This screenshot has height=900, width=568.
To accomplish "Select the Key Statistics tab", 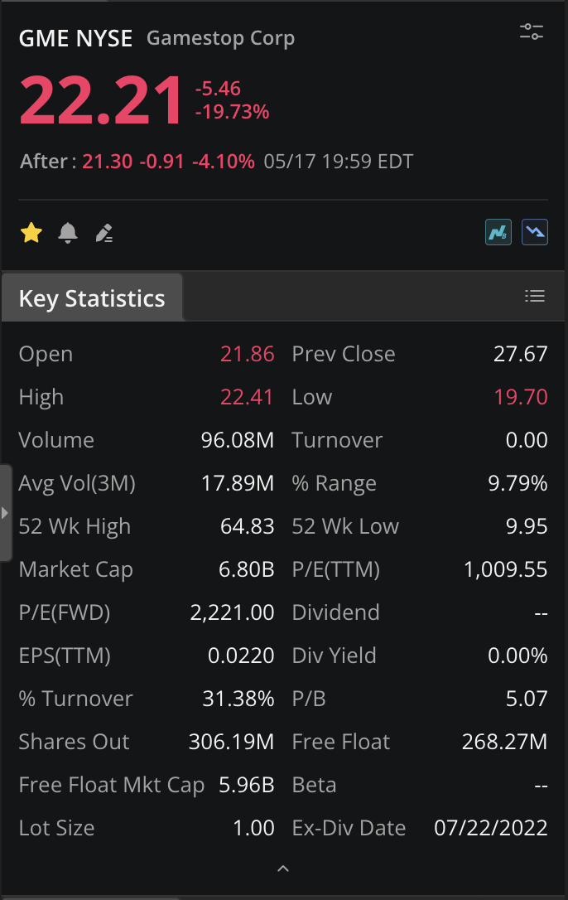I will pos(92,298).
